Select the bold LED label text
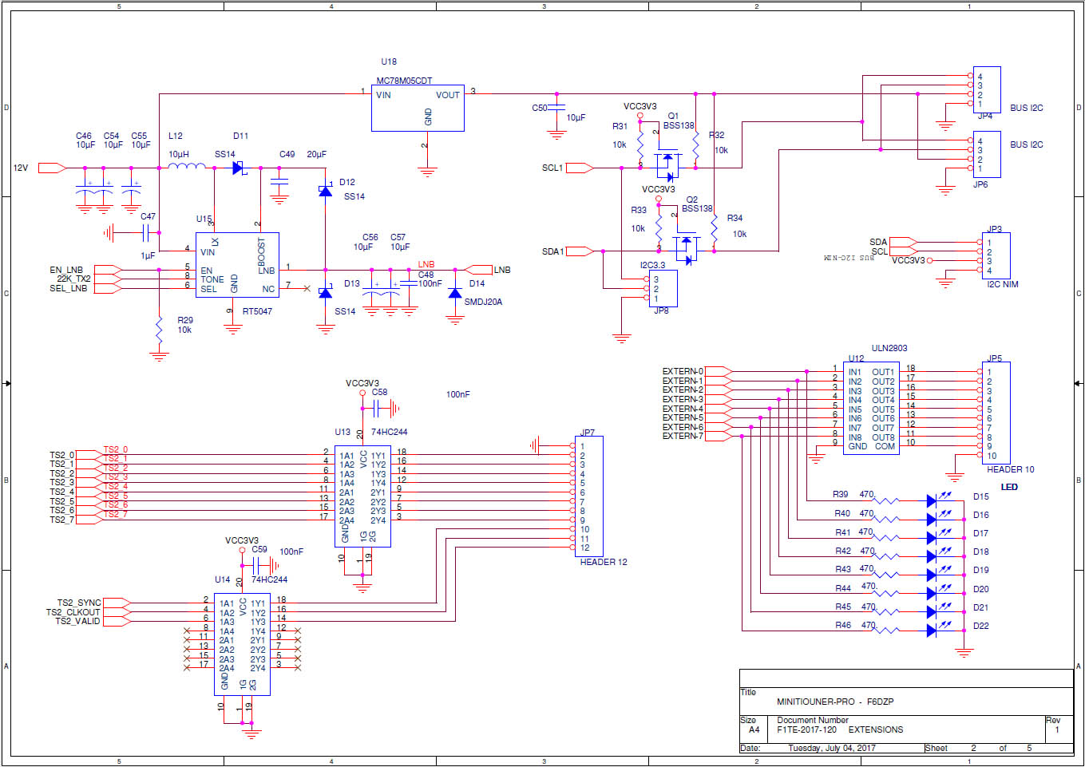The height and width of the screenshot is (767, 1085). [x=1009, y=487]
